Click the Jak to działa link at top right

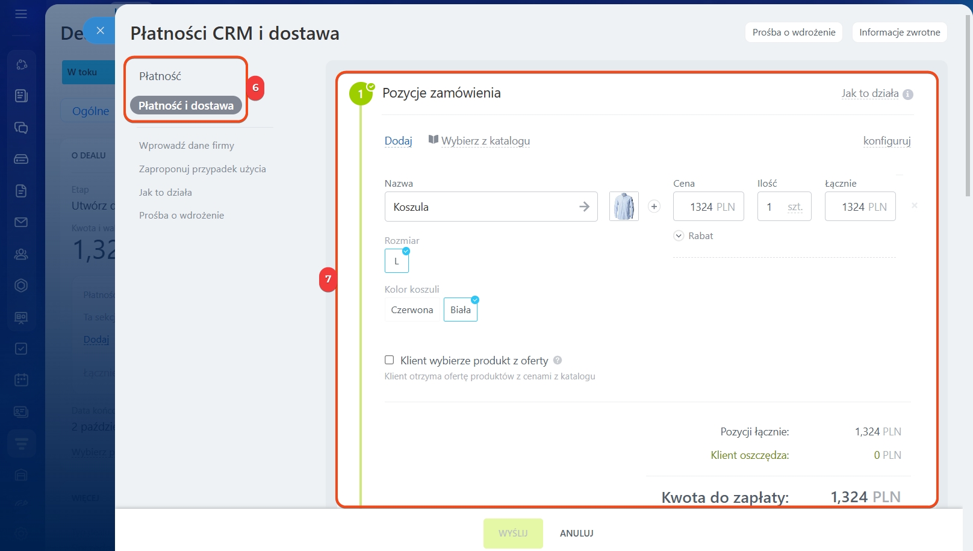870,93
